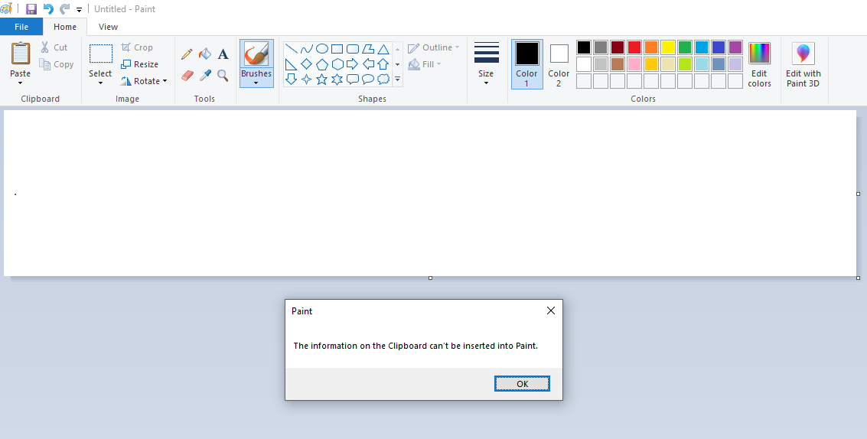Select the Eraser tool
Image resolution: width=867 pixels, height=439 pixels.
[187, 75]
